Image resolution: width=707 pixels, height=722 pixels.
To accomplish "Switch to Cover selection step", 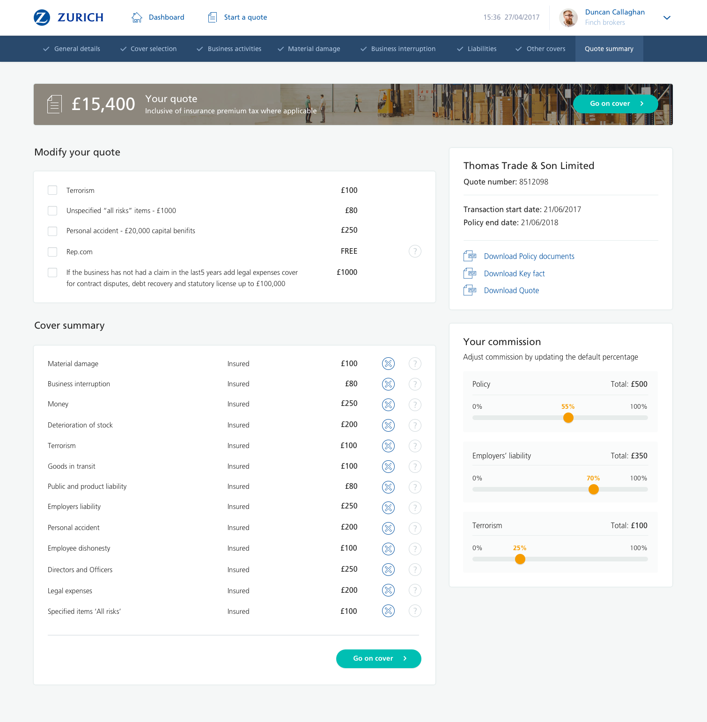I will [x=148, y=49].
